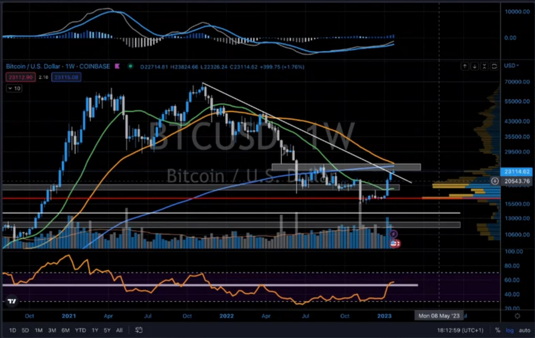Move pane down with the down-arrow icon
Viewport: 535px width, 338px height.
coord(474,66)
